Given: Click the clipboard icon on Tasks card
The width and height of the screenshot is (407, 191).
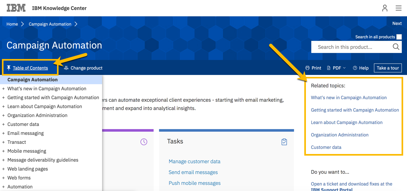Looking at the screenshot, I should [x=284, y=142].
